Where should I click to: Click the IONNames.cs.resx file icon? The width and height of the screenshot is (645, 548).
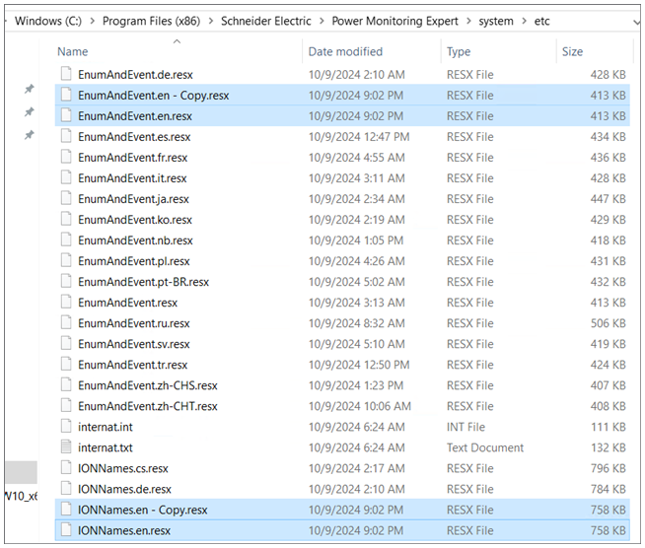66,467
